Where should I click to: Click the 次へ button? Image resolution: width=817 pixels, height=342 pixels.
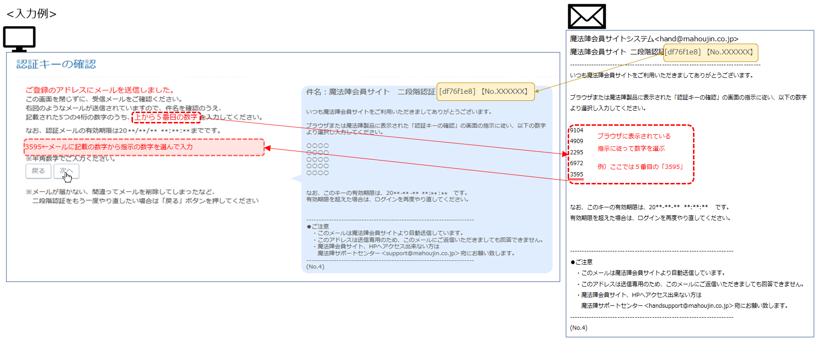66,171
